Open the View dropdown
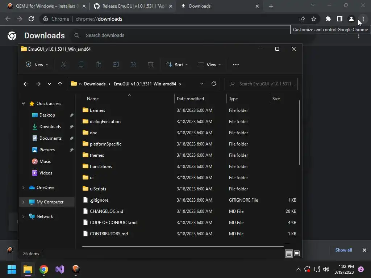 click(209, 64)
